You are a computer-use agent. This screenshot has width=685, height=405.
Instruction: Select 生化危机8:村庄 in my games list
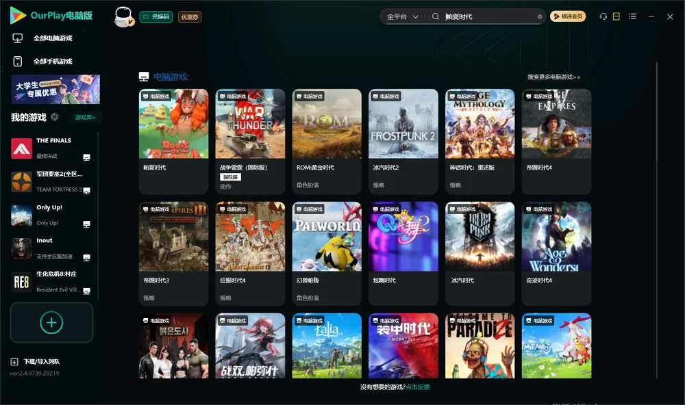coord(51,282)
